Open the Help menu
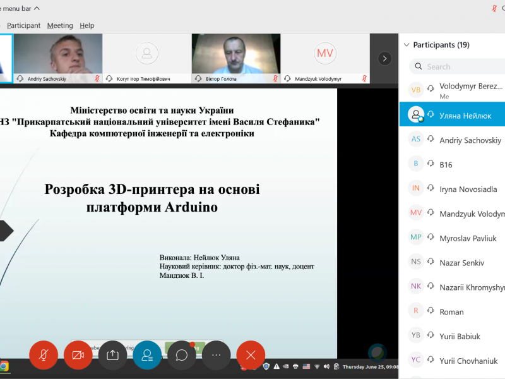505x379 pixels. [87, 25]
